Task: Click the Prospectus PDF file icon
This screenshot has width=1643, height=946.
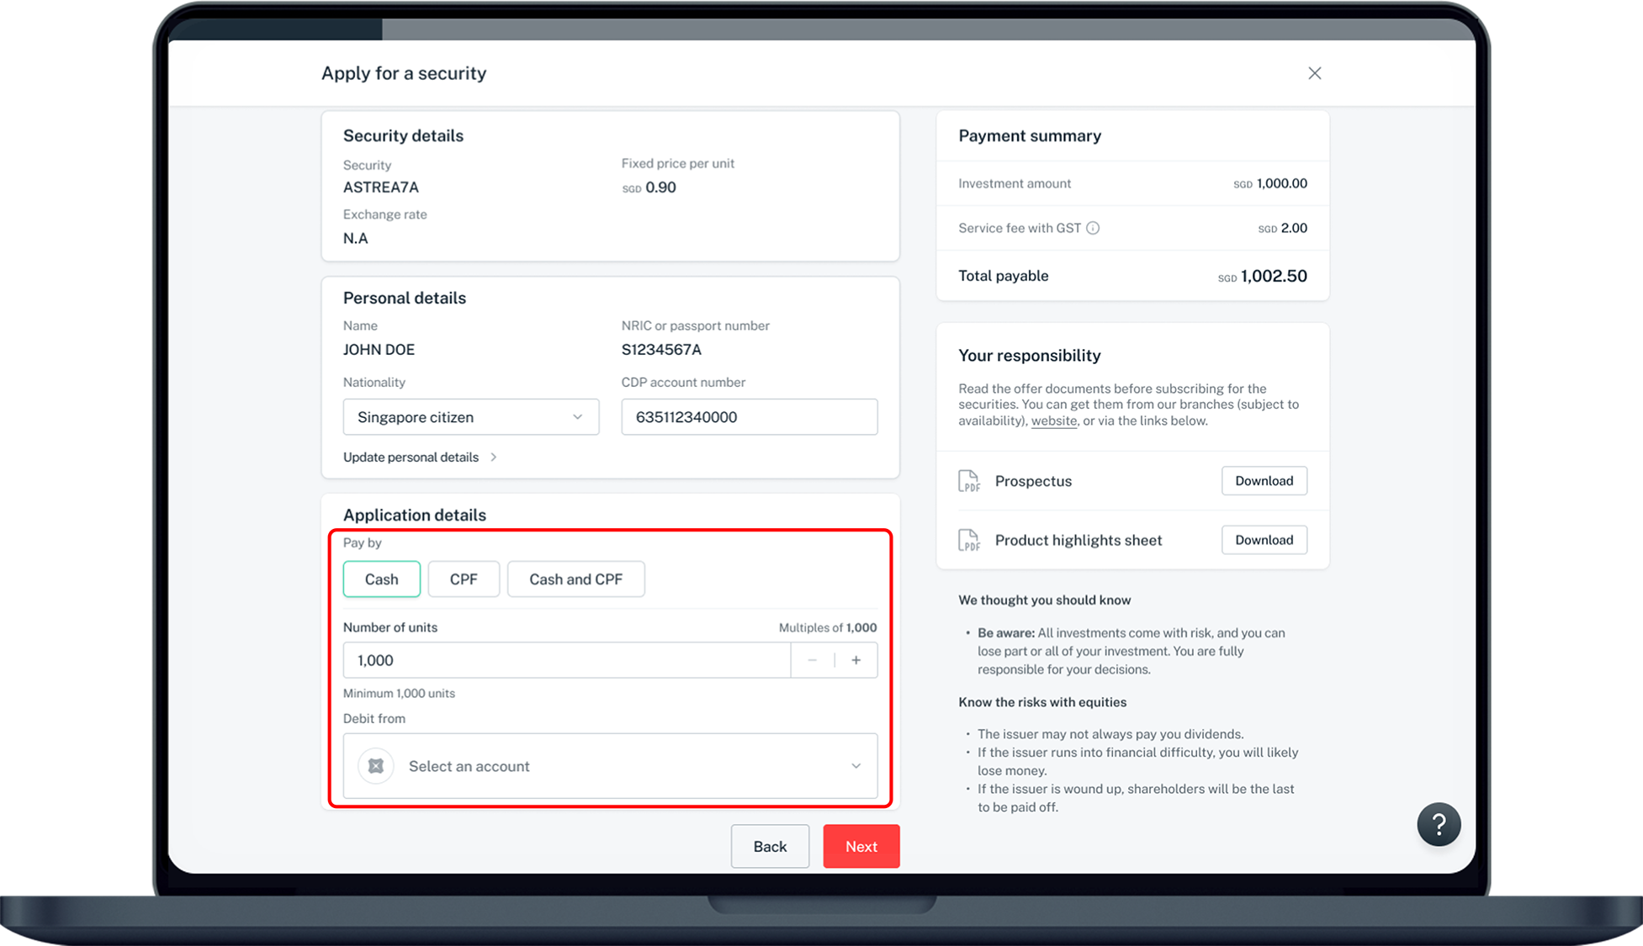Action: click(x=969, y=481)
